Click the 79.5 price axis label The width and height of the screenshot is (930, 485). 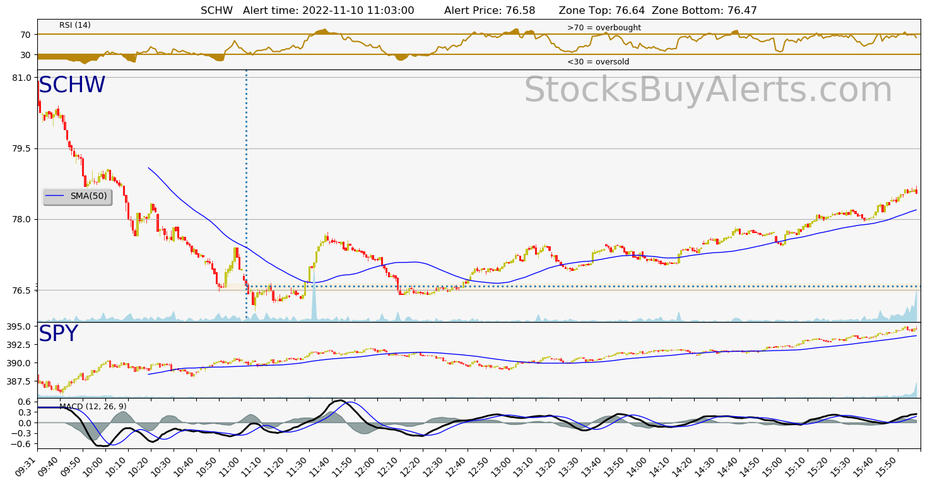pyautogui.click(x=21, y=149)
